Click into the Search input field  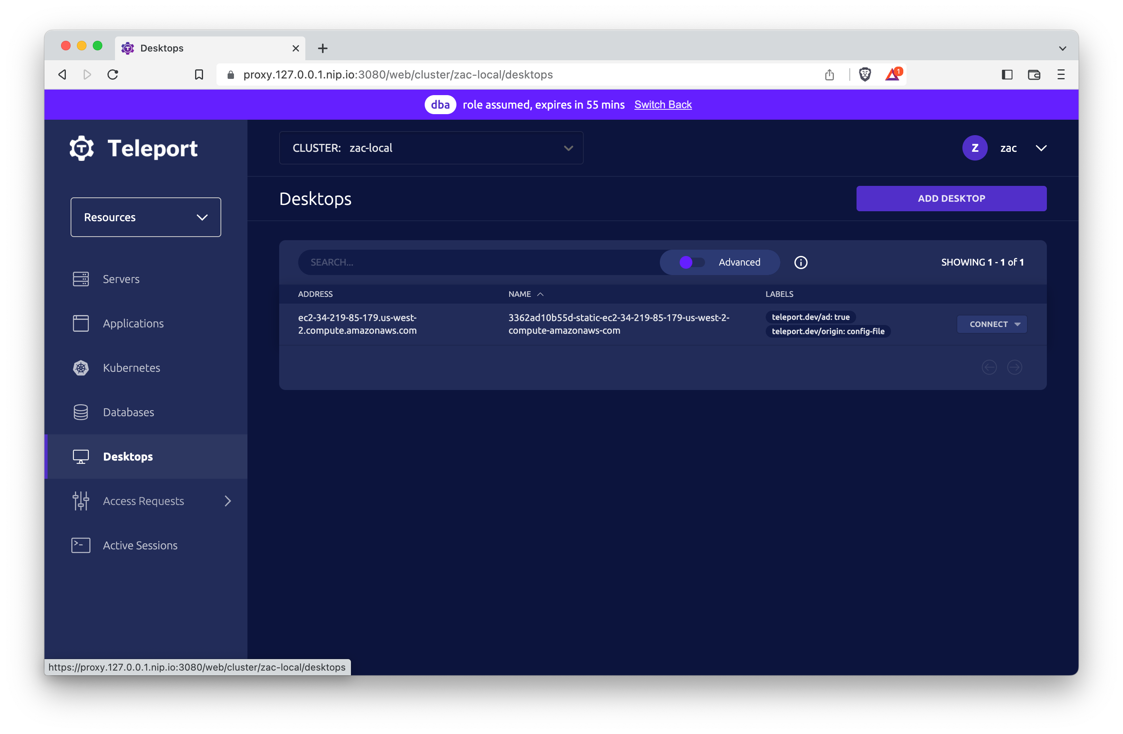[477, 262]
